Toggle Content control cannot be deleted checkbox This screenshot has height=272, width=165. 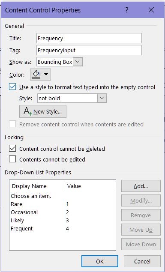click(x=12, y=149)
